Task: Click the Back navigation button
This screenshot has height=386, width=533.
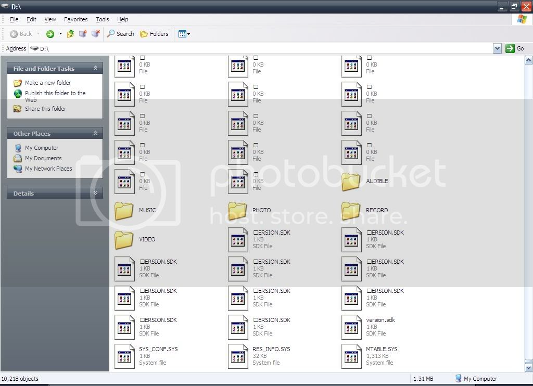Action: point(21,34)
